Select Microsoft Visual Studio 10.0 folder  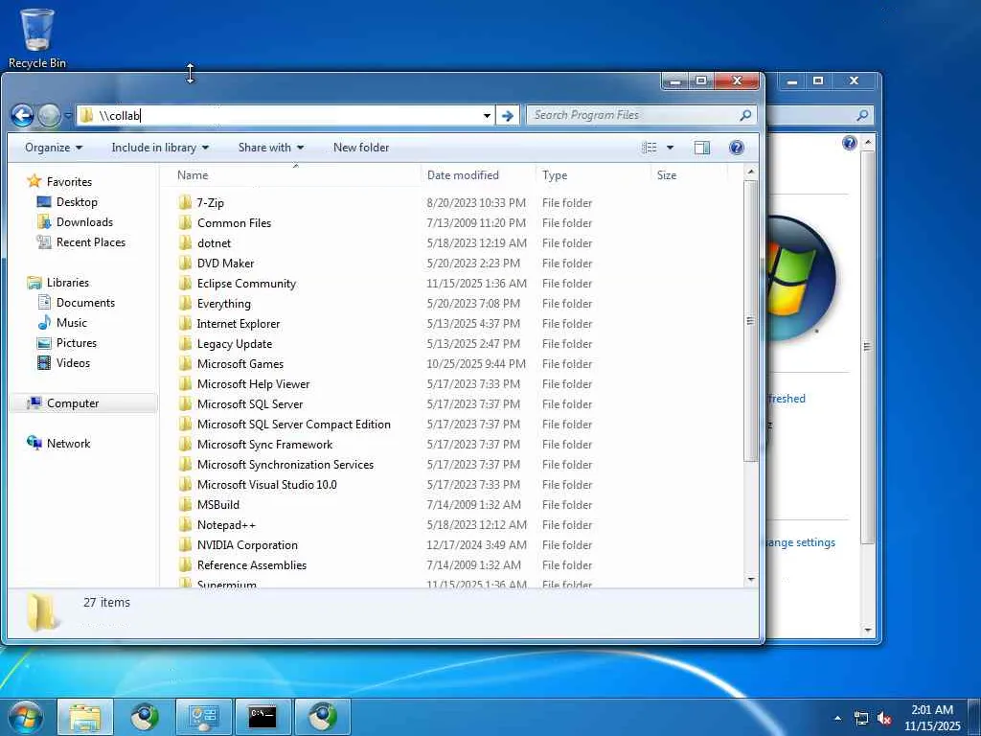[450, 484]
